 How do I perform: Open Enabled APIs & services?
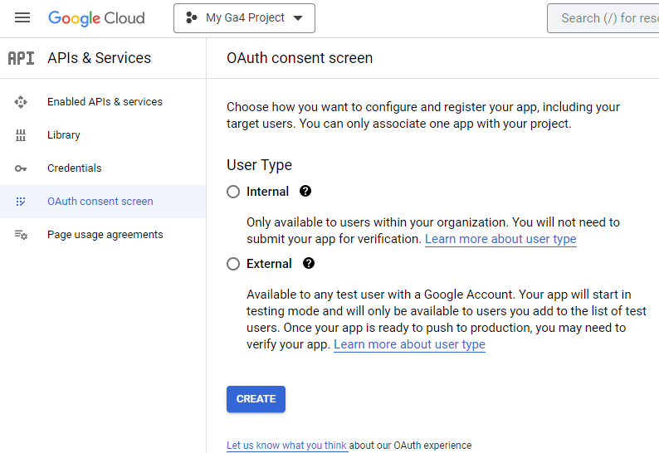[103, 102]
